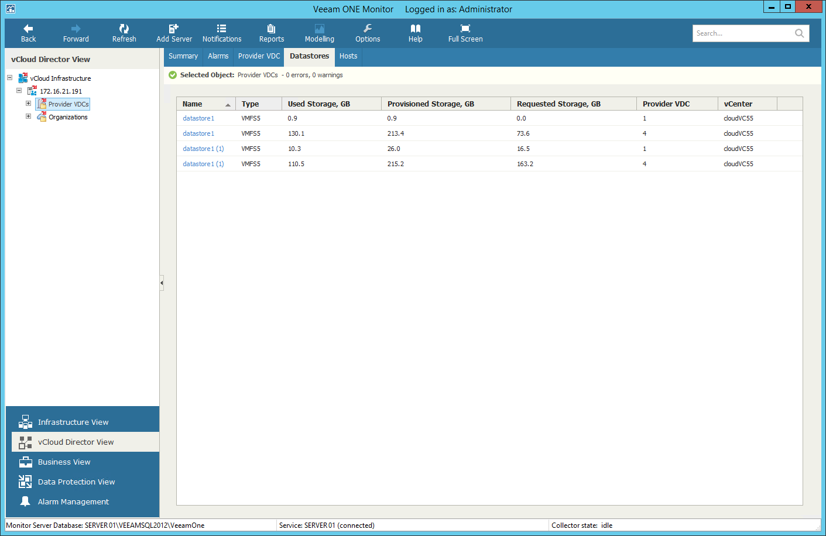
Task: Open the Provider VDC tab
Action: (x=259, y=56)
